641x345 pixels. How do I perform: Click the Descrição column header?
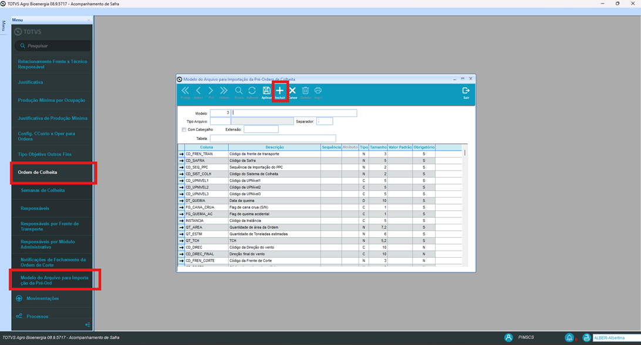point(274,147)
